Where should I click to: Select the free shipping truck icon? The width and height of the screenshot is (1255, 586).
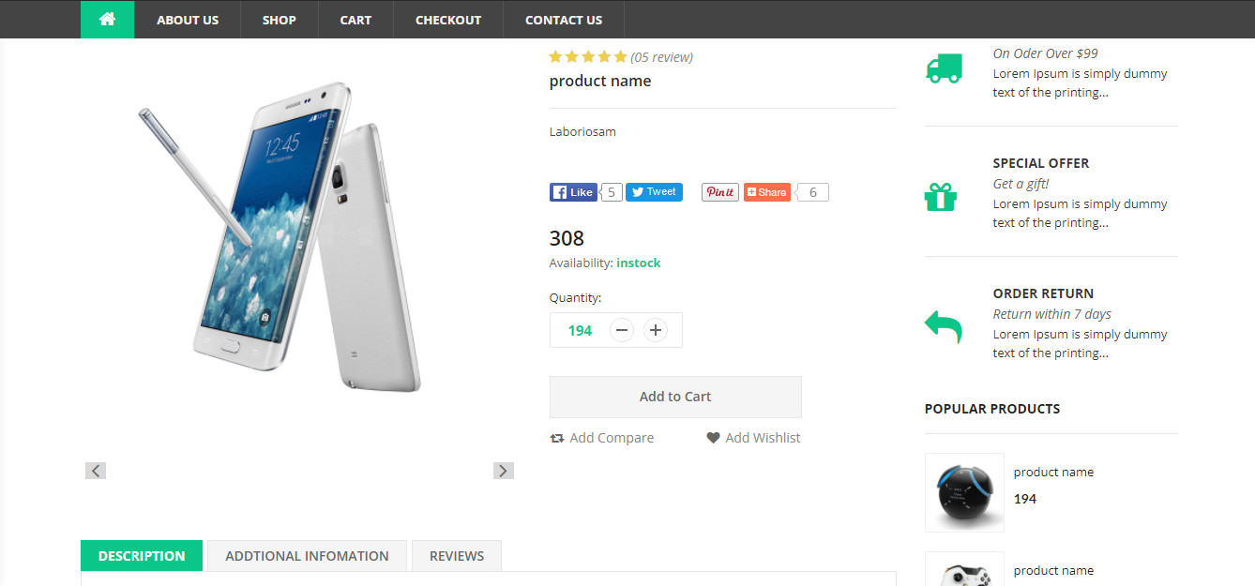pos(943,67)
